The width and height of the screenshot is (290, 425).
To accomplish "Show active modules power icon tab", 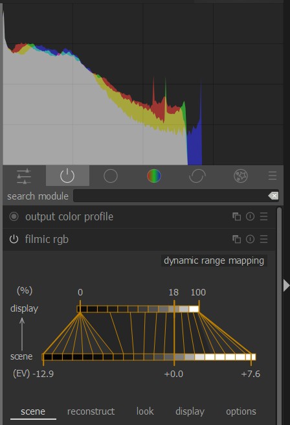I will pyautogui.click(x=67, y=176).
